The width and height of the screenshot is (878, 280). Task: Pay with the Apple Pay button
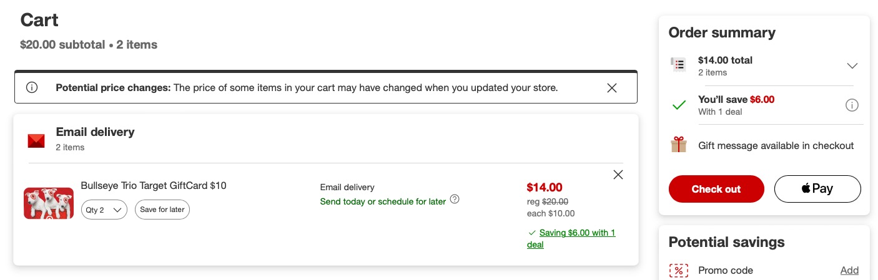click(x=817, y=189)
